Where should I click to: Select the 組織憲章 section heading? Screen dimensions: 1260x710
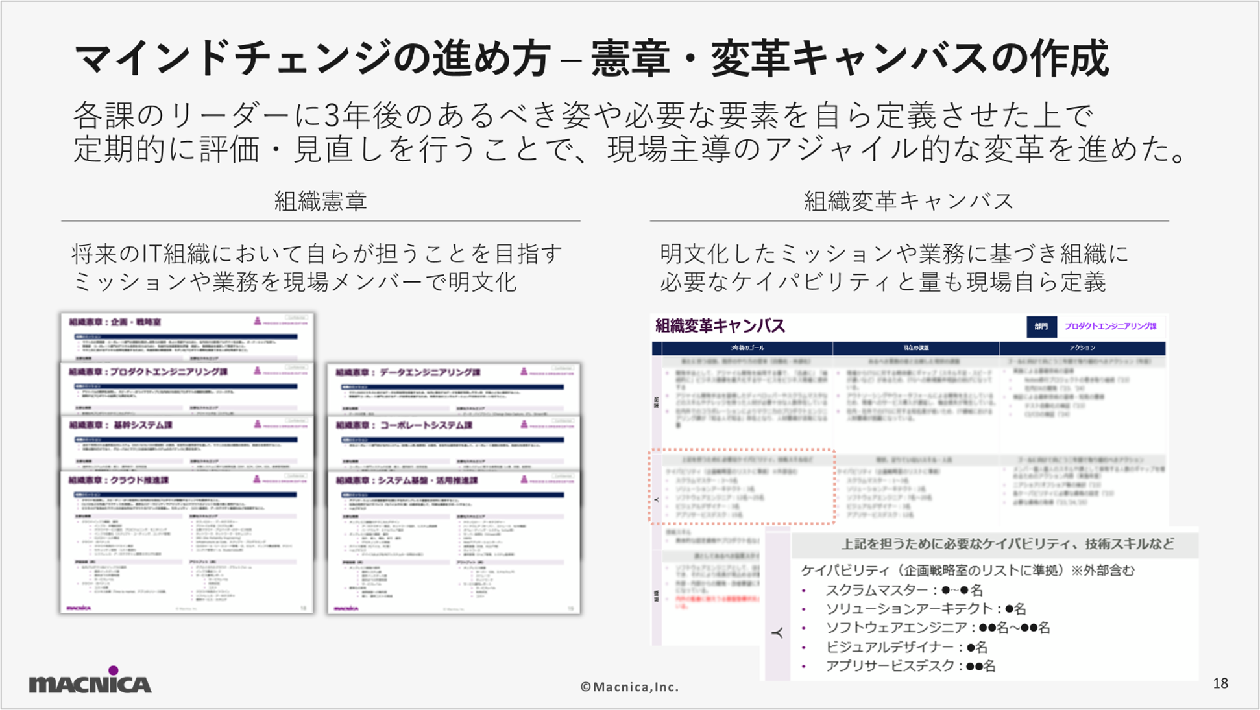321,201
